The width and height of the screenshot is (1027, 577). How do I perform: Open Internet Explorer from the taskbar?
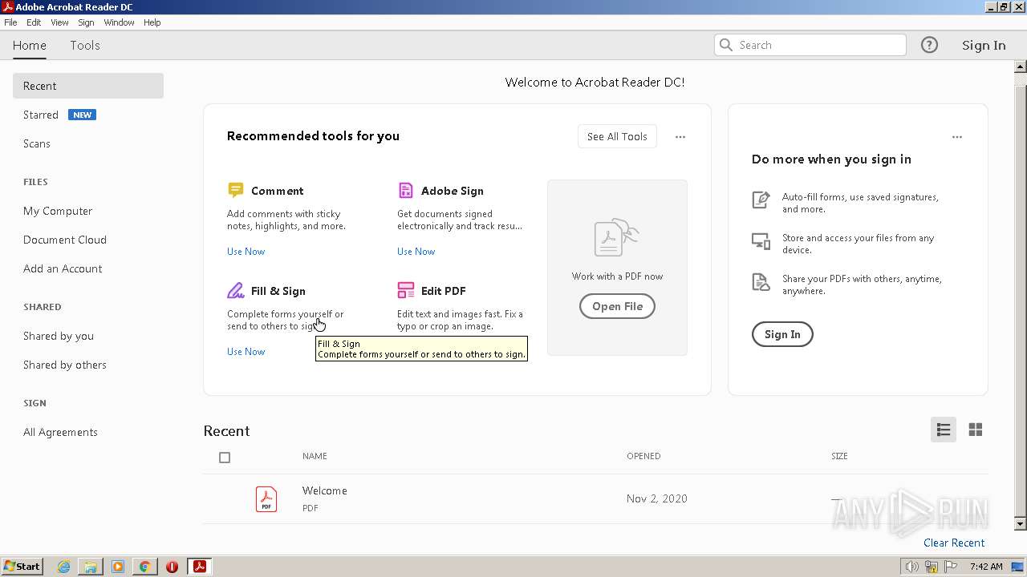[63, 567]
